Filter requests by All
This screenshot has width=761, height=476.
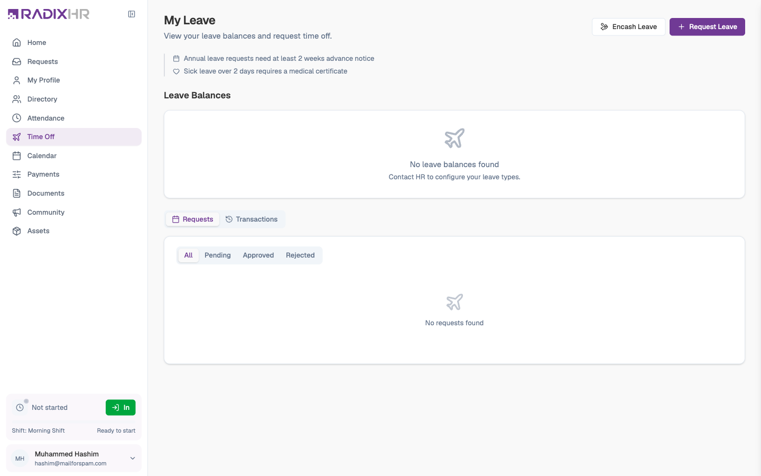[x=188, y=255]
